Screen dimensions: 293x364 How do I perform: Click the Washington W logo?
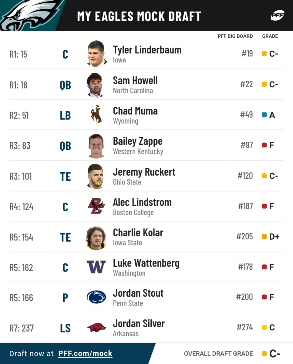click(96, 267)
